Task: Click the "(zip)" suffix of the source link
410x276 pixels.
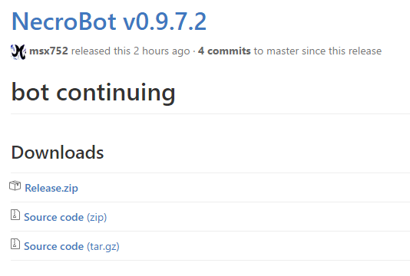Action: tap(97, 217)
